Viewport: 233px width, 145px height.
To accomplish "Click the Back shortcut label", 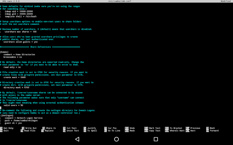I will [x=212, y=128].
